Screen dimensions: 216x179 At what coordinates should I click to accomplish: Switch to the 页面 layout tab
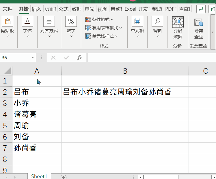(x=51, y=9)
